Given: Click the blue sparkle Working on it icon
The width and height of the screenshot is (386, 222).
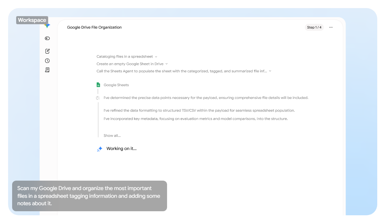Looking at the screenshot, I should coord(99,149).
